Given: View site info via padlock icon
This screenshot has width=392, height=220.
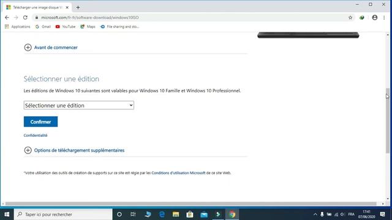Looking at the screenshot, I should pos(37,18).
